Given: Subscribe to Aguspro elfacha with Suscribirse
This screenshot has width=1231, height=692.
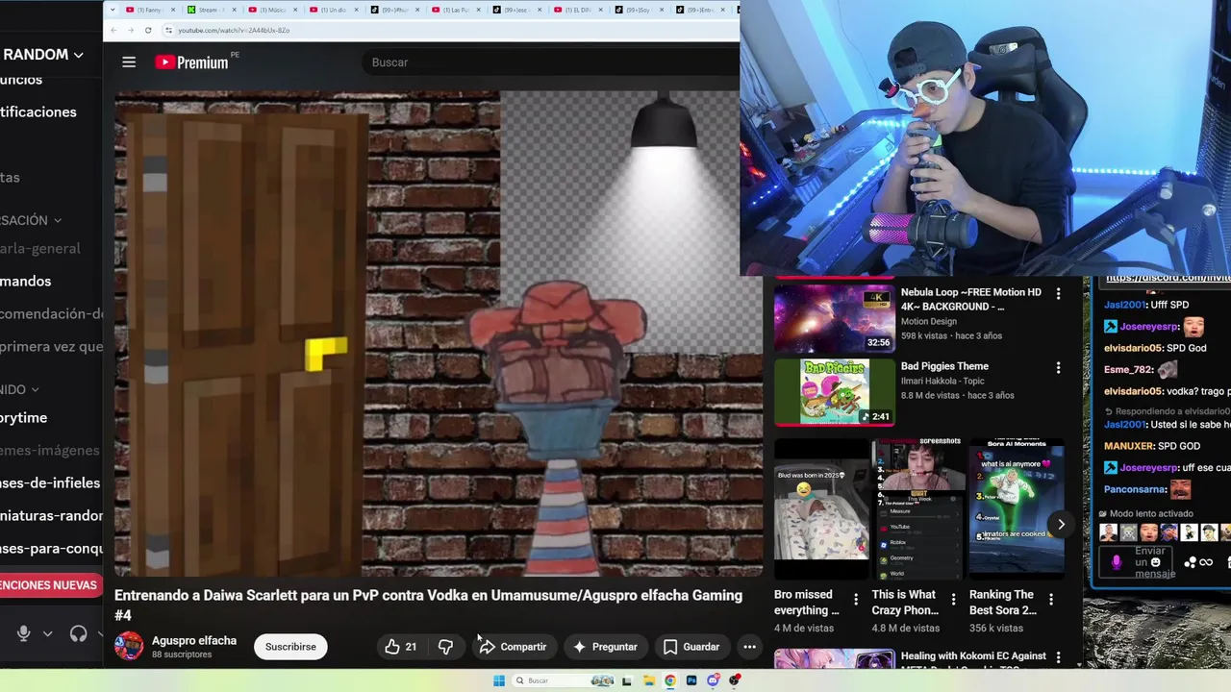Looking at the screenshot, I should [x=290, y=647].
